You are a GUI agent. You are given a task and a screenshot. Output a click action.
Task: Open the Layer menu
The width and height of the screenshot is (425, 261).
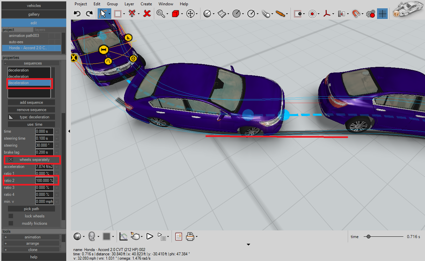click(x=129, y=4)
